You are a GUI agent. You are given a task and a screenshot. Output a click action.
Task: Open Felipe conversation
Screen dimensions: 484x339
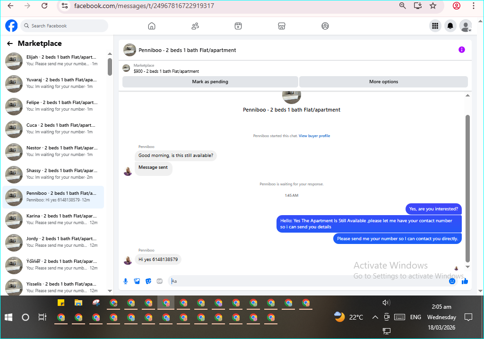(53, 106)
